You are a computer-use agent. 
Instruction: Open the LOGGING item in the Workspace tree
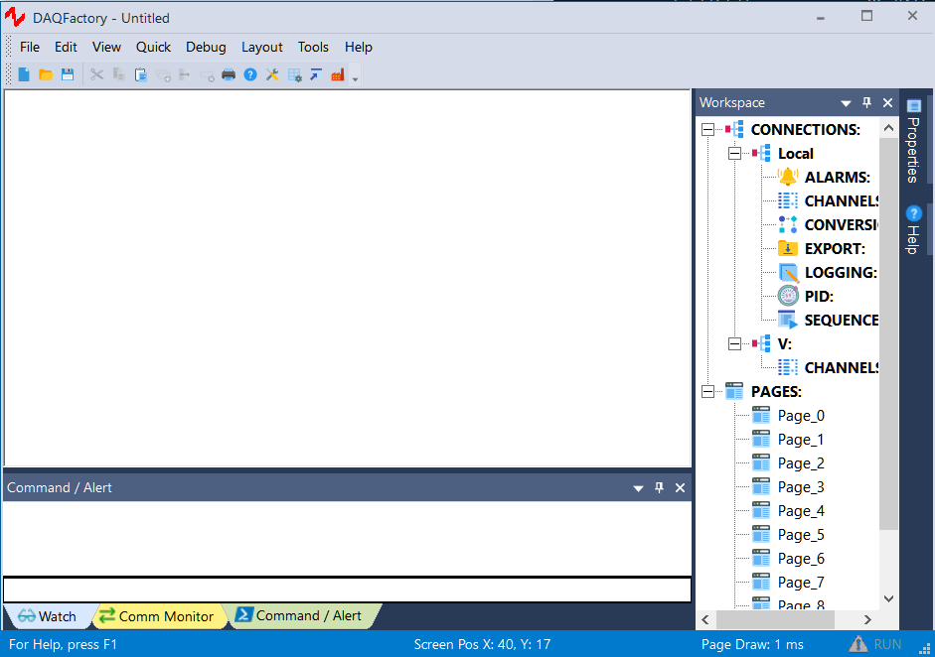[x=786, y=272]
